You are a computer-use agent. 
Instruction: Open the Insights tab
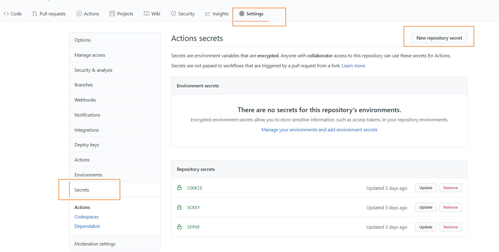coord(220,14)
